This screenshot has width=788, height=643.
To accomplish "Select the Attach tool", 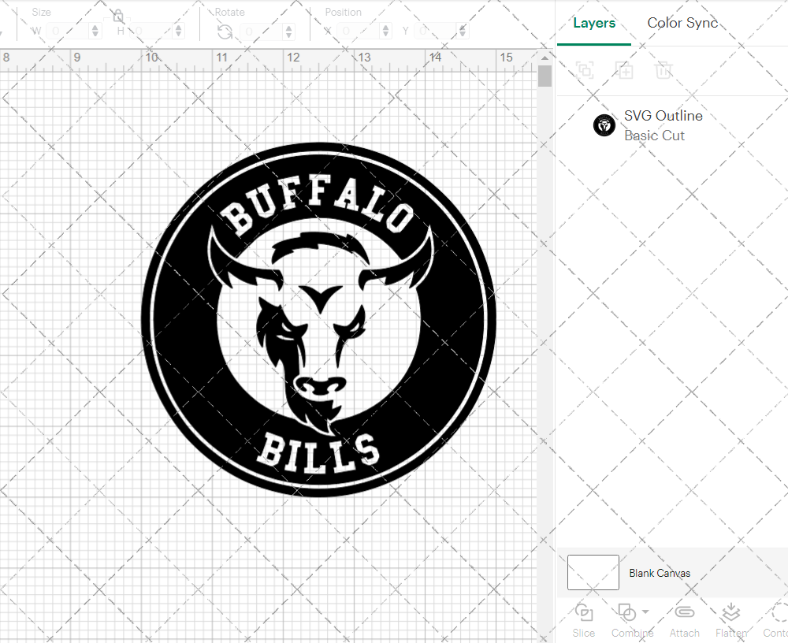I will (684, 619).
